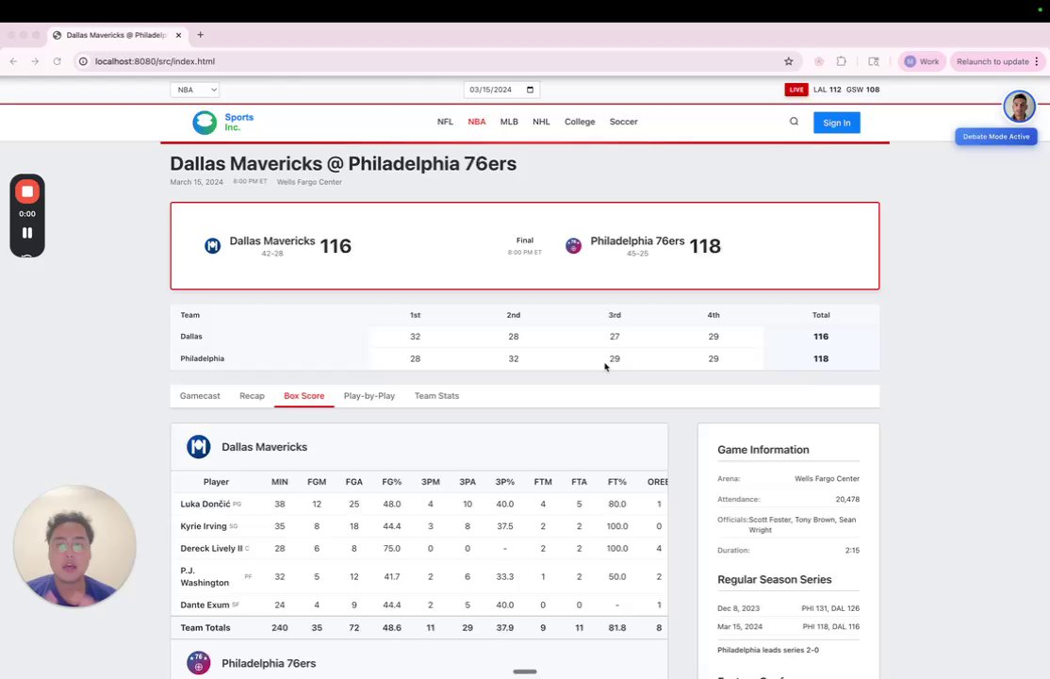Click the LIVE score badge
Viewport: 1050px width, 679px height.
pos(796,90)
